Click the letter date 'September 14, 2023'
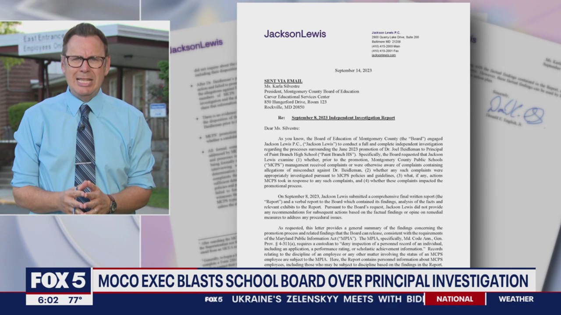Image resolution: width=561 pixels, height=315 pixels. (353, 70)
